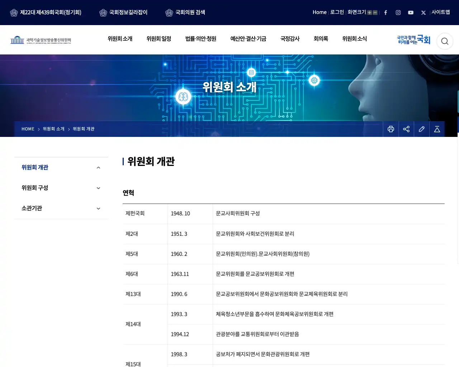The image size is (459, 367).
Task: Collapse the 위원회 개관 sidebar chevron
Action: tap(98, 168)
